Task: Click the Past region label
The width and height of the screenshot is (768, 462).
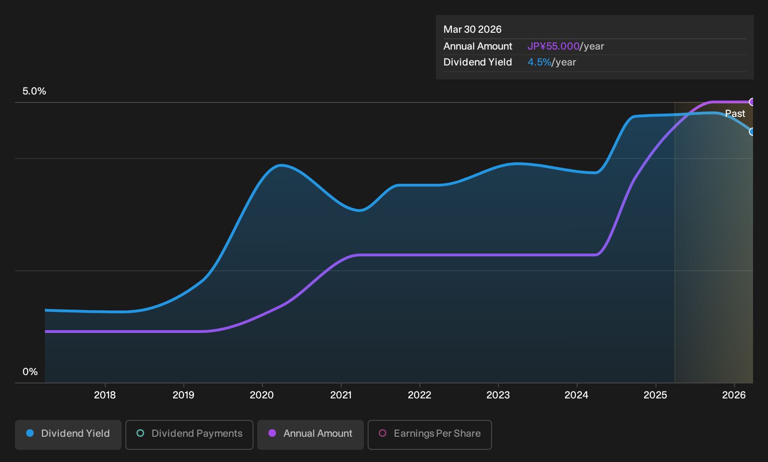Action: (735, 114)
